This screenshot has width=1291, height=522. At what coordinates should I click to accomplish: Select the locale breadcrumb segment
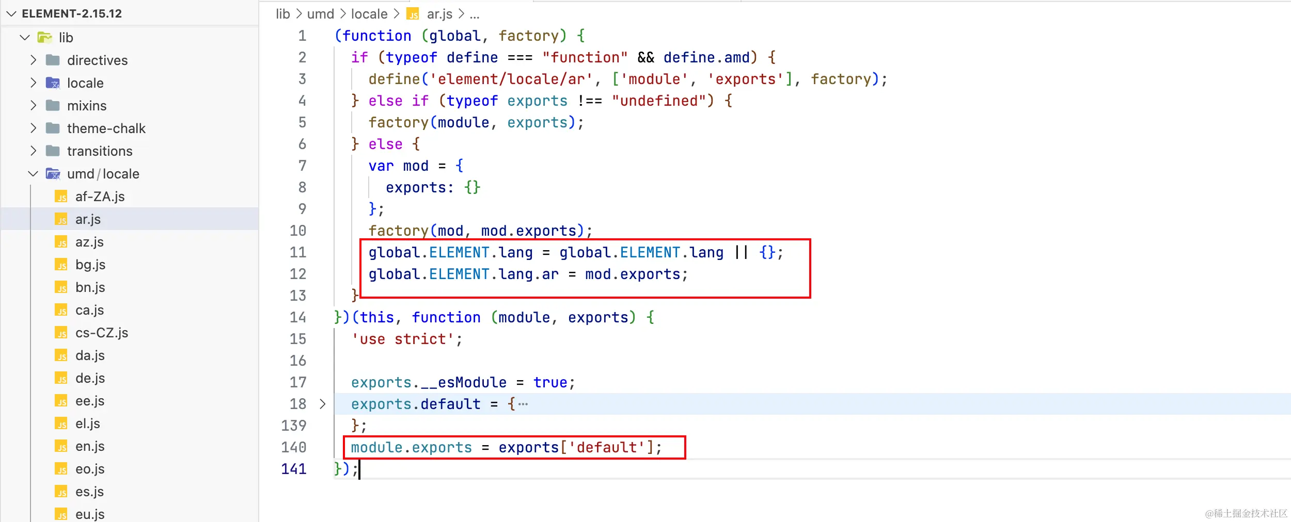point(369,14)
